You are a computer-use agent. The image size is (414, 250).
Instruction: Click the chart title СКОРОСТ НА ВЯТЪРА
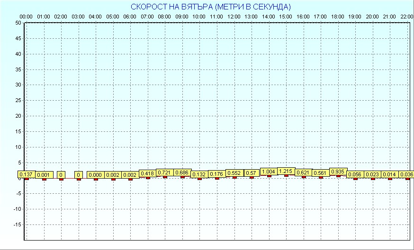tap(210, 7)
